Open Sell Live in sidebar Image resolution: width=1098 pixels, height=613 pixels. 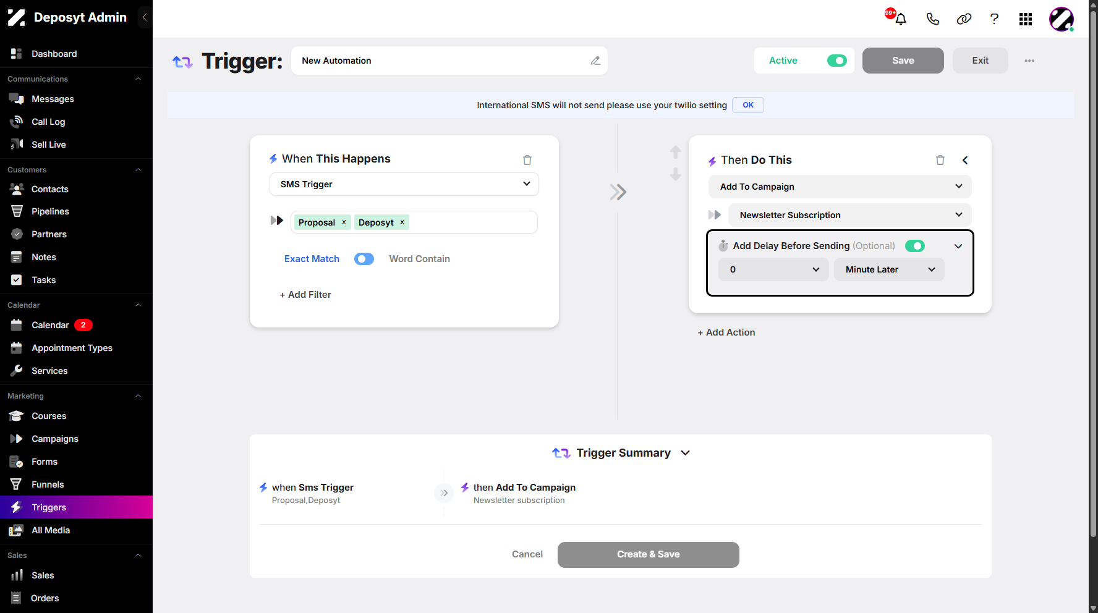76,145
